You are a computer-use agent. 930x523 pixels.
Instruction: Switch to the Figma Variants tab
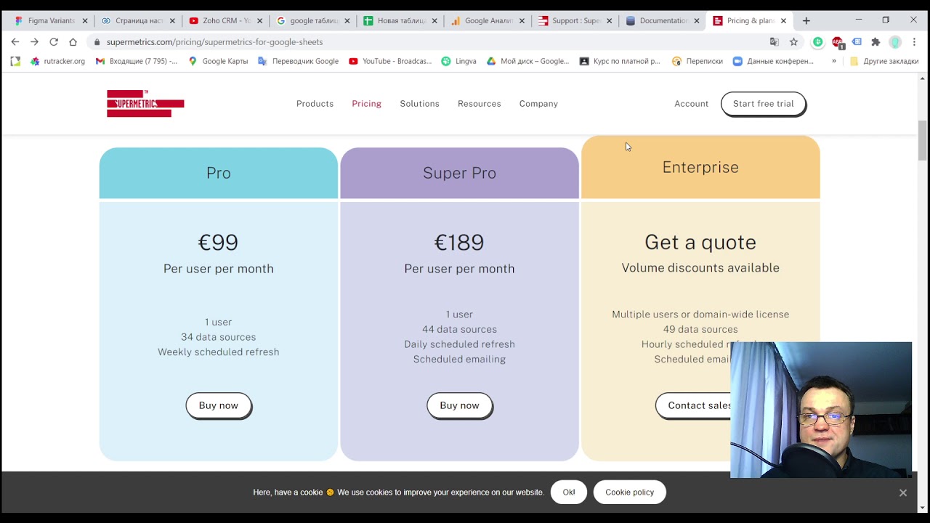[x=51, y=21]
